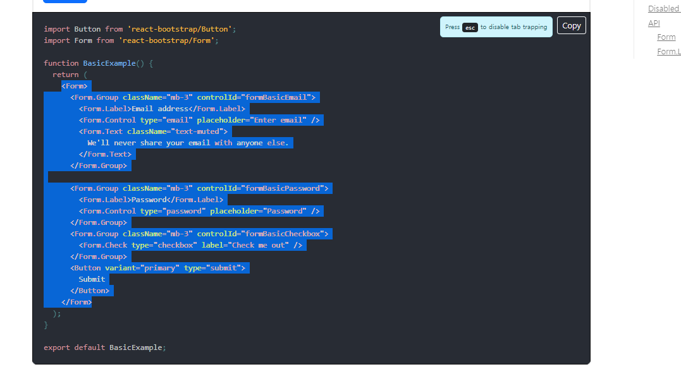Click the 'Email address' label text
The height and width of the screenshot is (374, 681).
click(x=160, y=109)
